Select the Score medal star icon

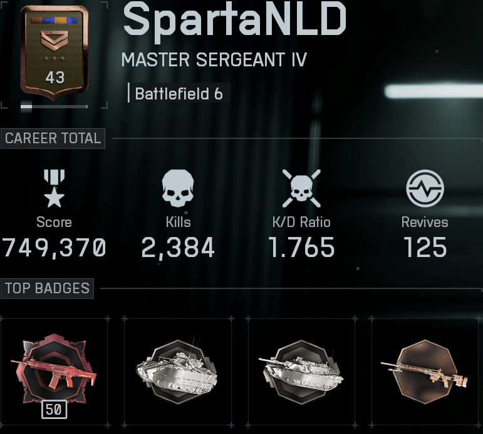[x=55, y=189]
